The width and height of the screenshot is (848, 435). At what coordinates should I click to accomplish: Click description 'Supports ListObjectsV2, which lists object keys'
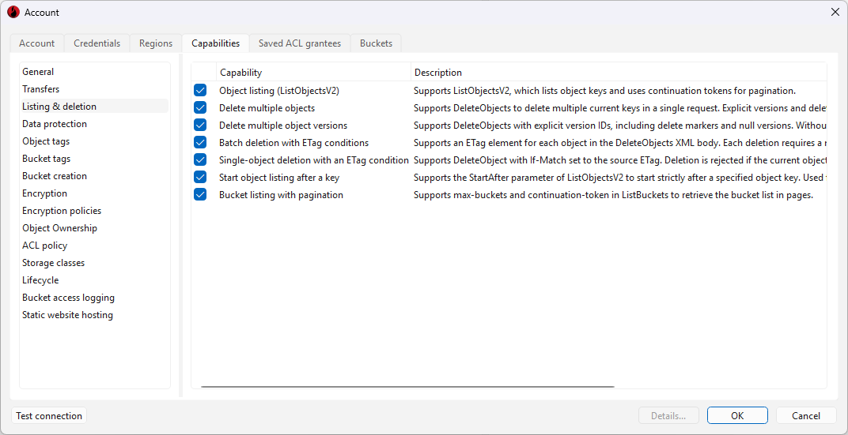coord(604,91)
